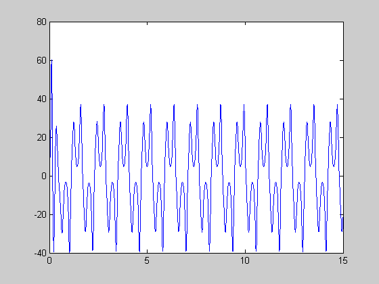
Task: Select the y-axis zero tick label
Action: pos(44,176)
